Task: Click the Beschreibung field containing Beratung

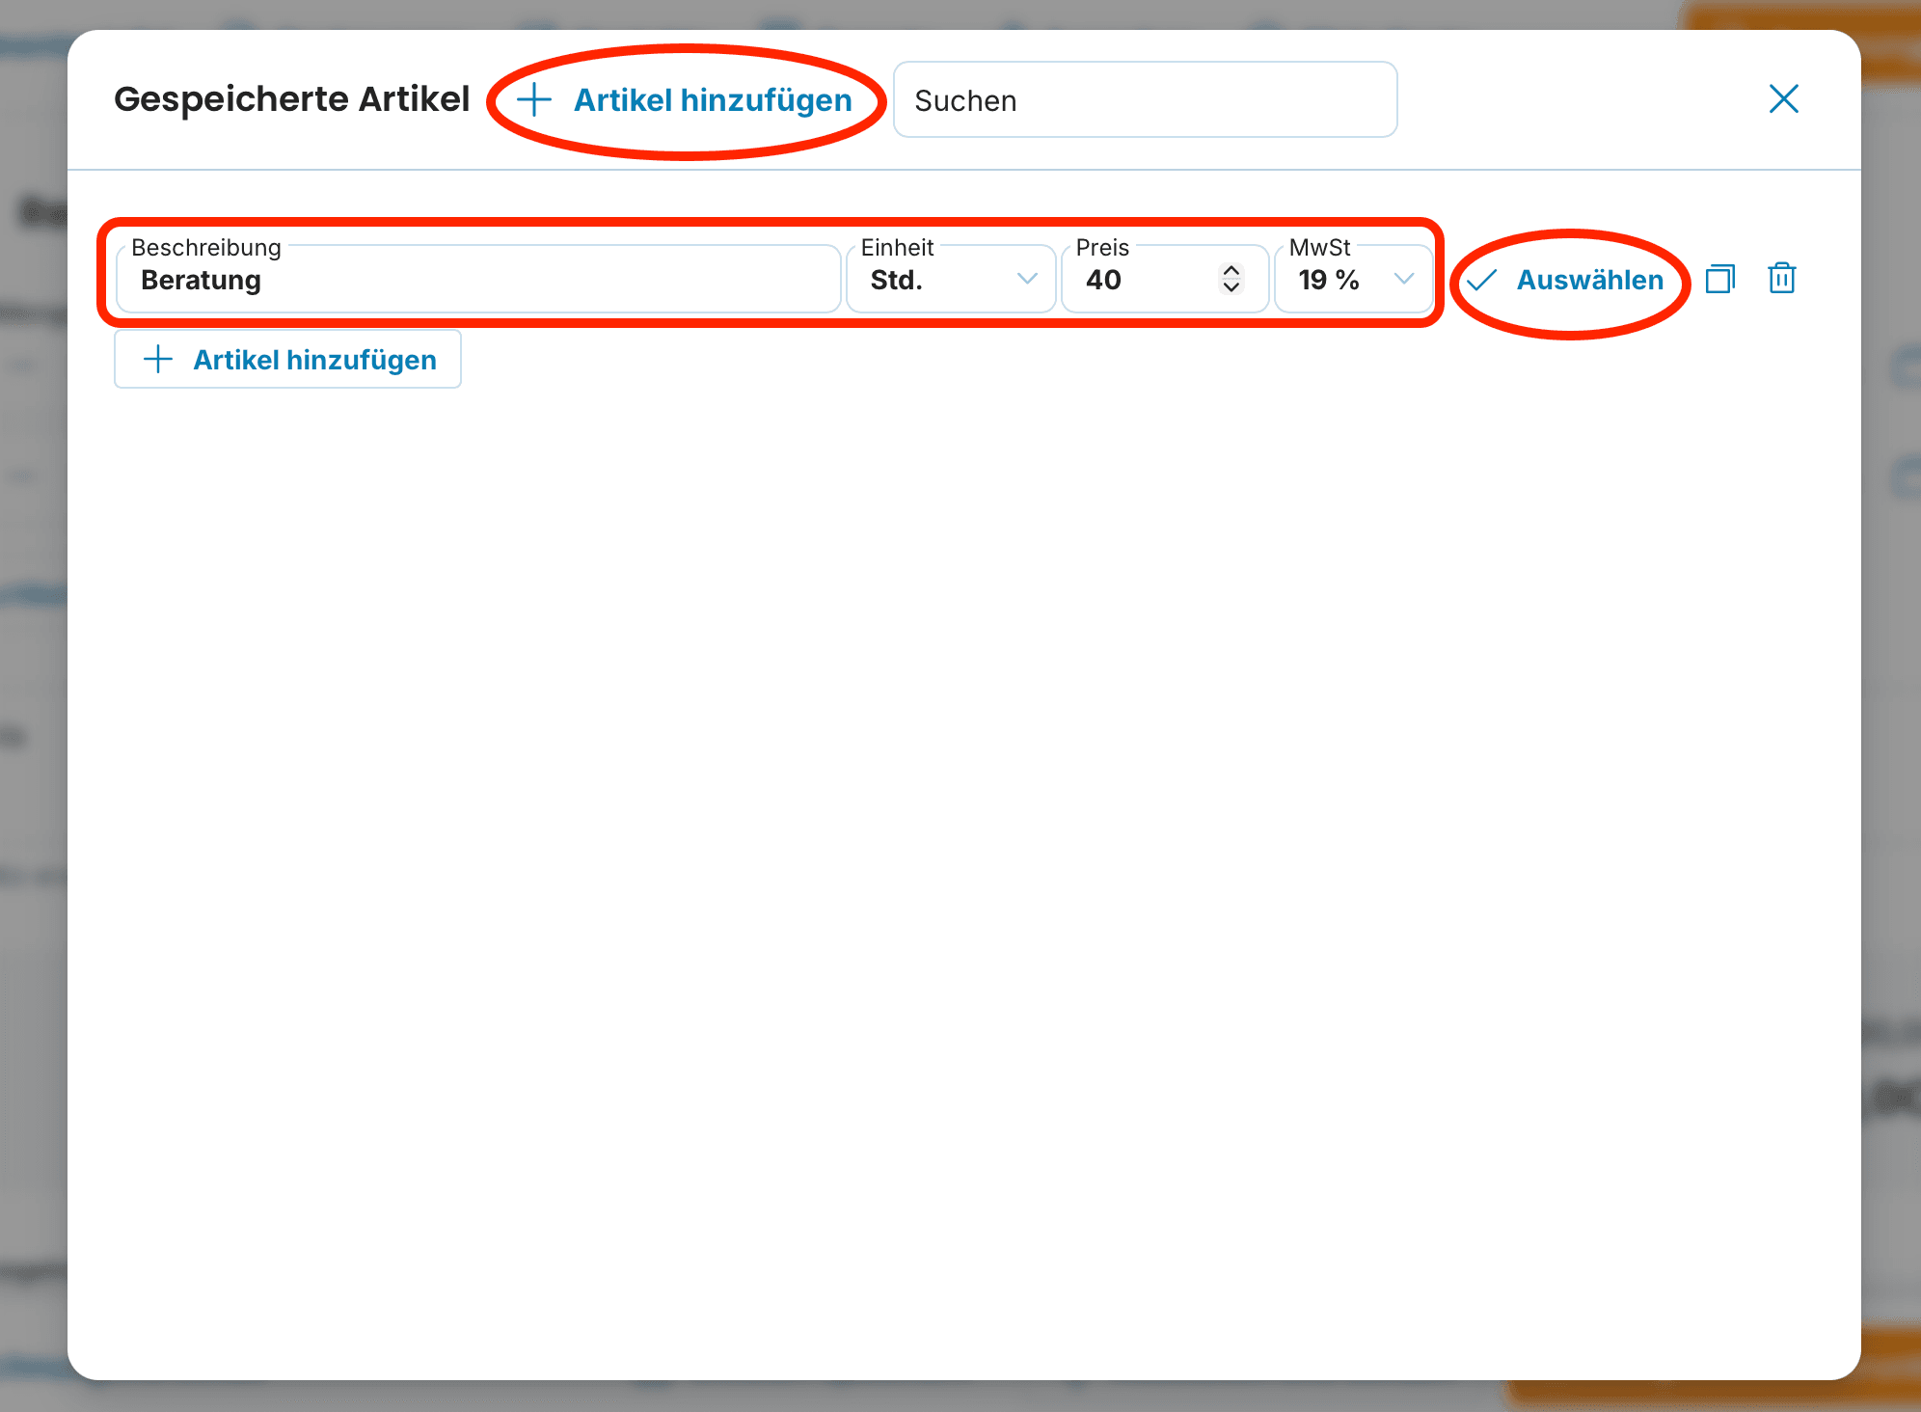Action: [x=478, y=279]
